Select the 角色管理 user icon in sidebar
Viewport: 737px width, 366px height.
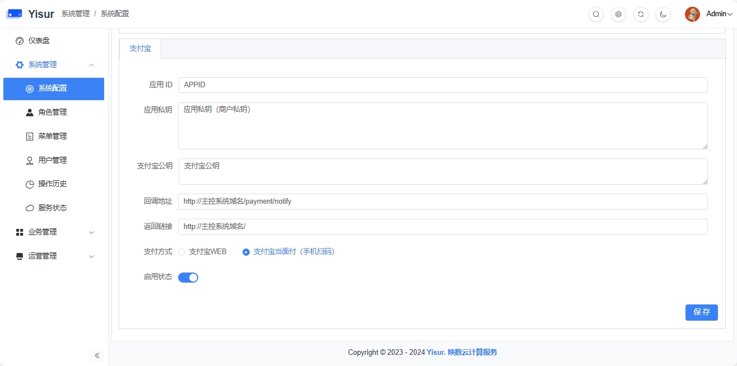point(29,112)
